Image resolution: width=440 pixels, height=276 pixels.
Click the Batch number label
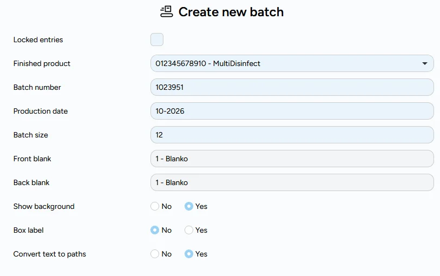37,88
